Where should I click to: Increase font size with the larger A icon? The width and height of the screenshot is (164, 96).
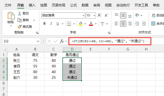pos(99,15)
